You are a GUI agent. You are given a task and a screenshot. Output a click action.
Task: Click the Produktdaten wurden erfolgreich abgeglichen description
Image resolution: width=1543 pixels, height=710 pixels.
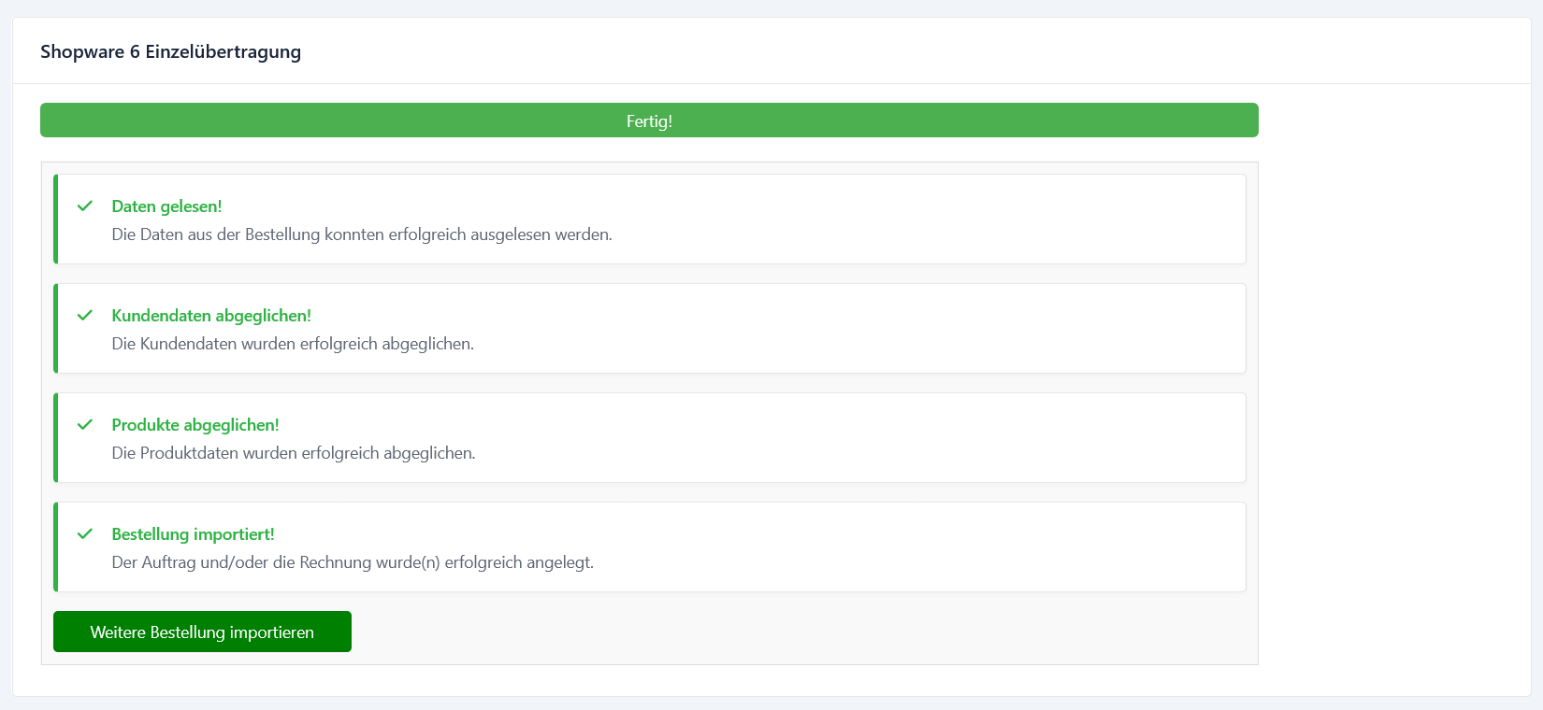[x=294, y=453]
